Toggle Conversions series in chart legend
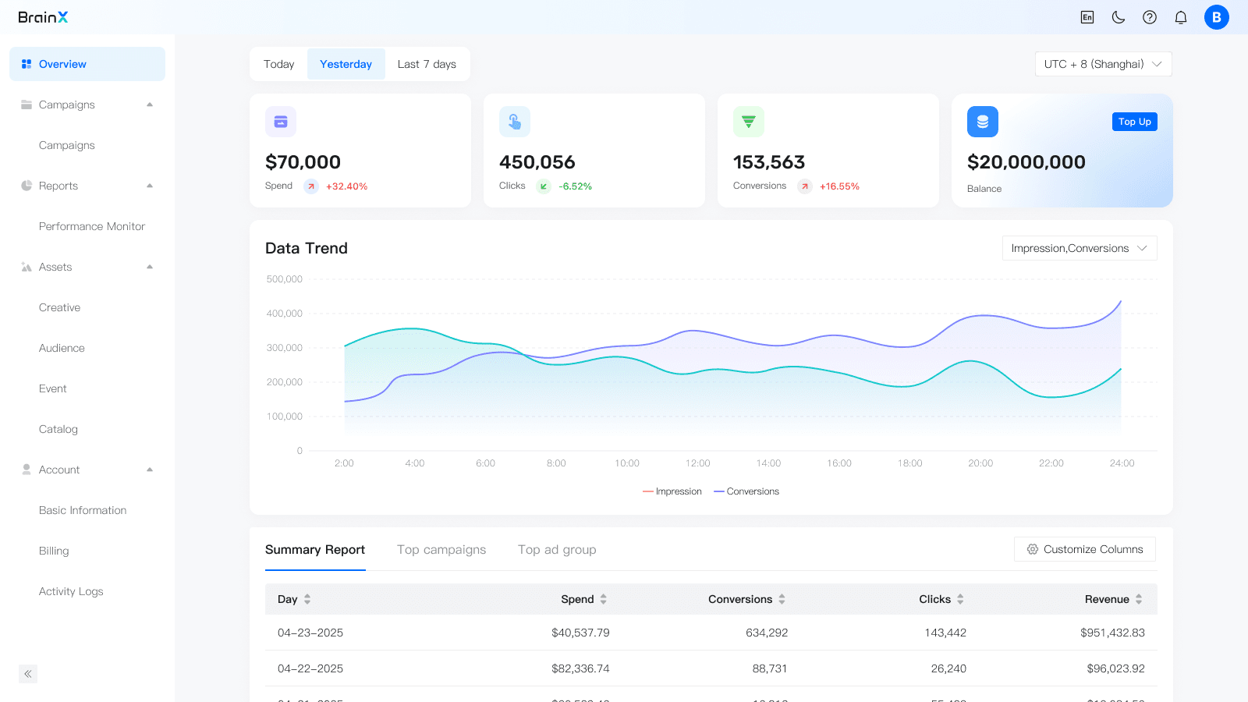 click(746, 491)
